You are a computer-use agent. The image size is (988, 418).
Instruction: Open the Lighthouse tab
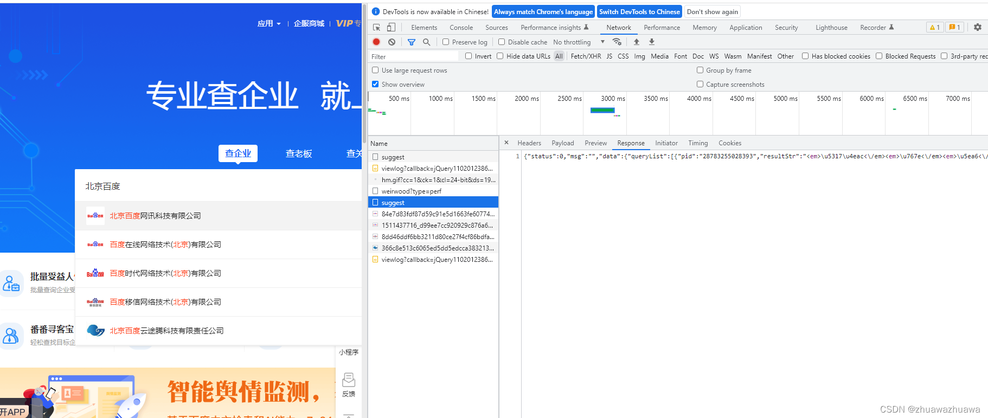coord(831,27)
